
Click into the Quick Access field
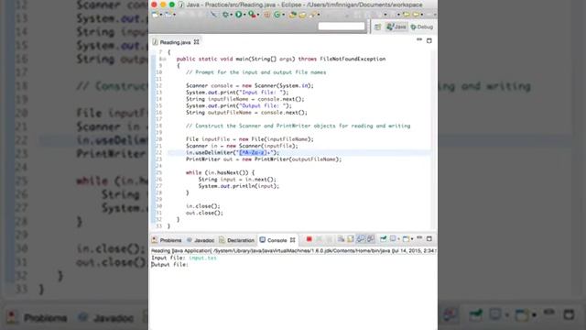click(x=342, y=27)
